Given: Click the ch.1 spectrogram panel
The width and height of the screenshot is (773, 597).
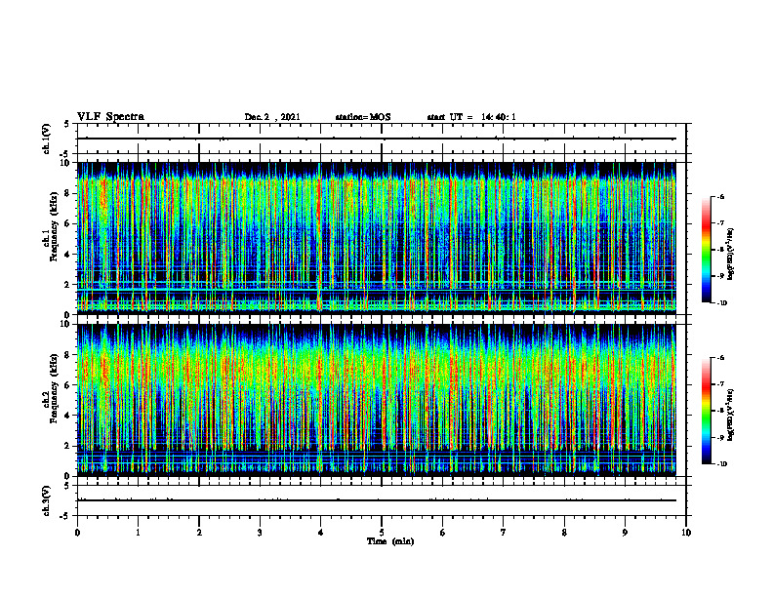Looking at the screenshot, I should [x=376, y=238].
